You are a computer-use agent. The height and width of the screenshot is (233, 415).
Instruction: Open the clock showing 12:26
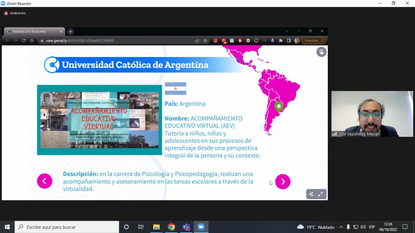pyautogui.click(x=388, y=227)
